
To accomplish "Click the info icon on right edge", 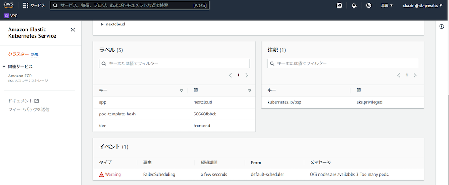I will click(x=441, y=27).
